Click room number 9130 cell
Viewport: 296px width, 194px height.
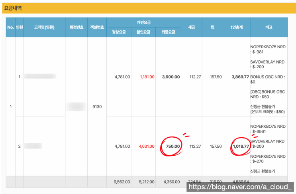point(97,107)
